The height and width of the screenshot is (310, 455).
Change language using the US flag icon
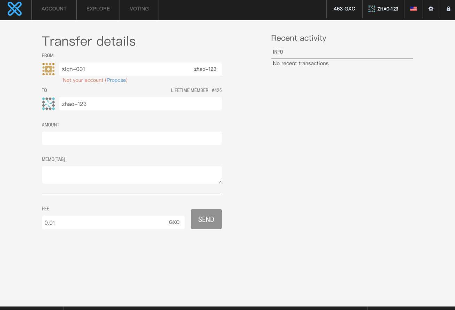(414, 9)
